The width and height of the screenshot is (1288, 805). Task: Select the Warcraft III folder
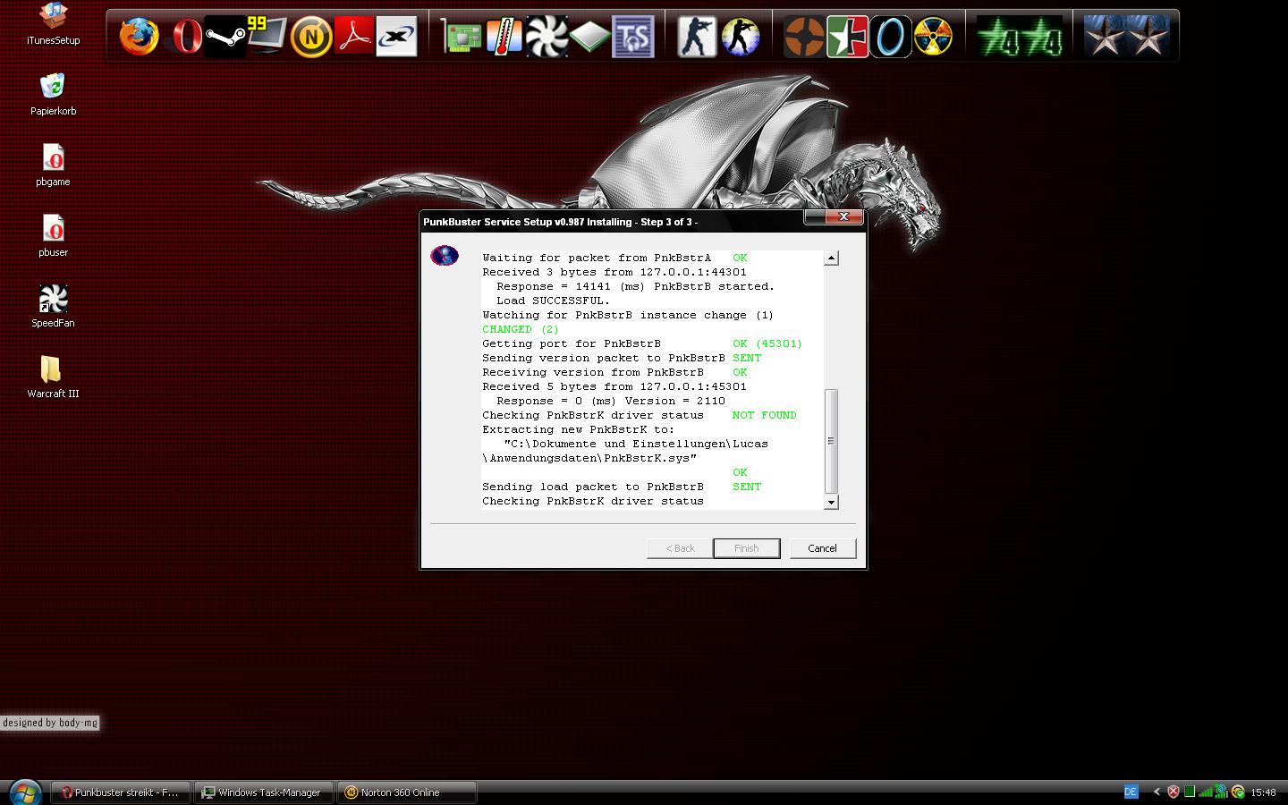(53, 377)
